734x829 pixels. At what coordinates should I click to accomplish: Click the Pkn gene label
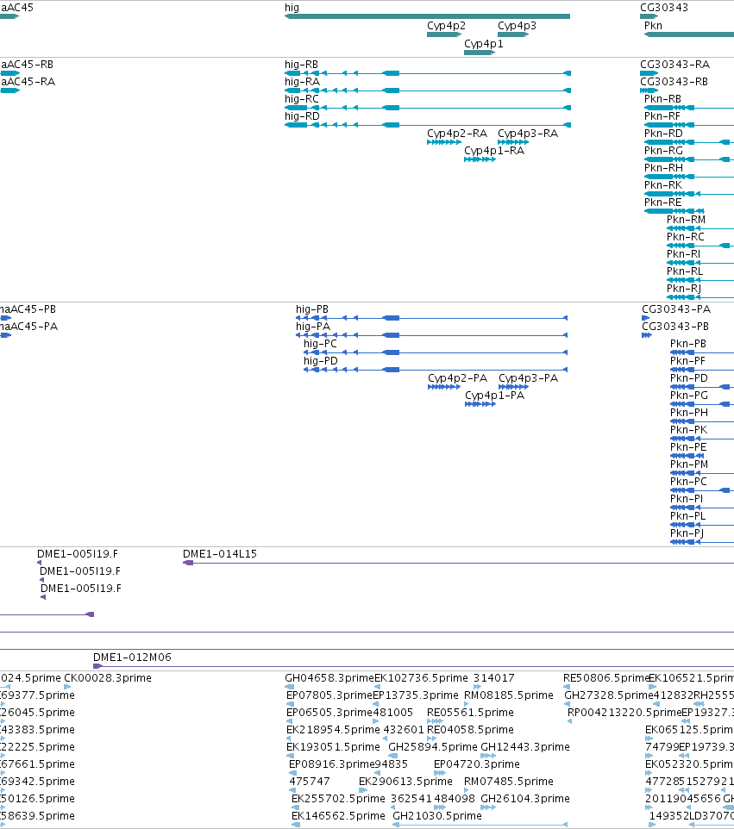[x=653, y=25]
